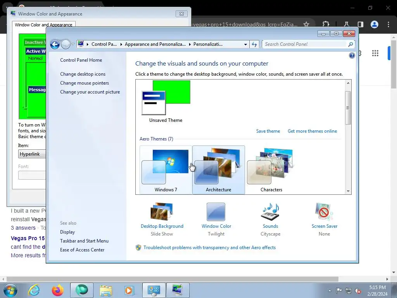Viewport: 397px width, 298px height.
Task: Expand arrow after Control Panel breadcrumb
Action: pos(121,44)
